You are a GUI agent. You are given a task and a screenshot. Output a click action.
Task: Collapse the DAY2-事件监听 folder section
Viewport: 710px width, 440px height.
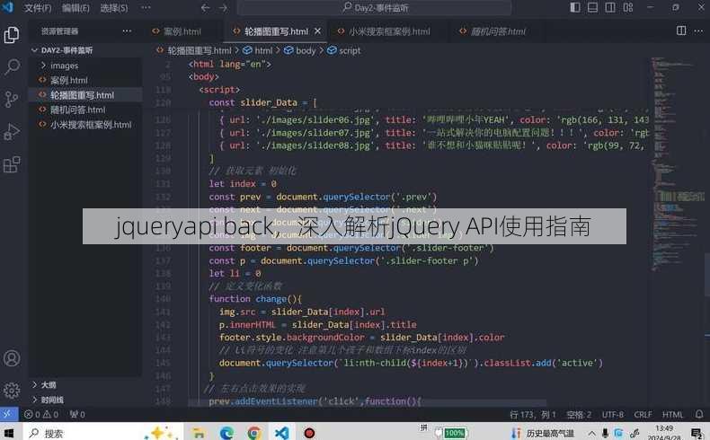point(63,50)
